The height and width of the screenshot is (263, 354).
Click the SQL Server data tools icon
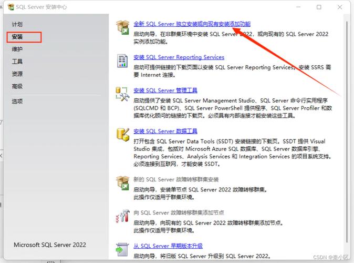click(x=123, y=134)
